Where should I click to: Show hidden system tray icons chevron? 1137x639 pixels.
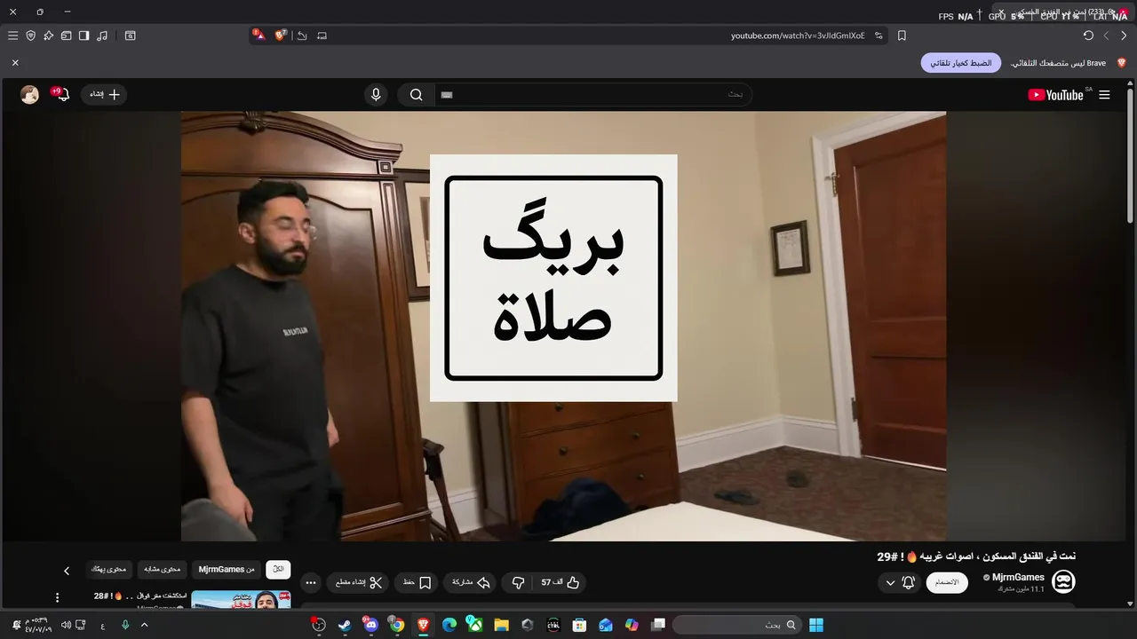(x=144, y=625)
